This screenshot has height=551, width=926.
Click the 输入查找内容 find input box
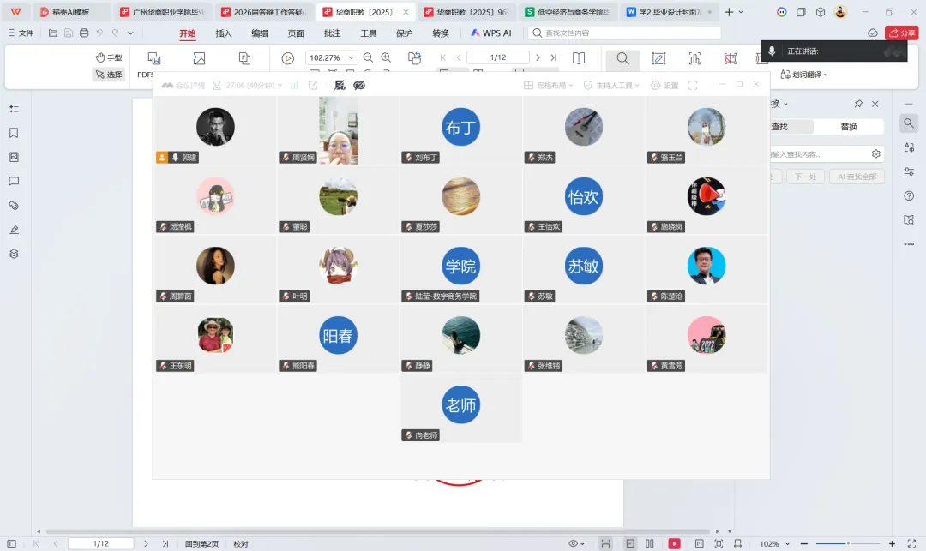[x=821, y=154]
